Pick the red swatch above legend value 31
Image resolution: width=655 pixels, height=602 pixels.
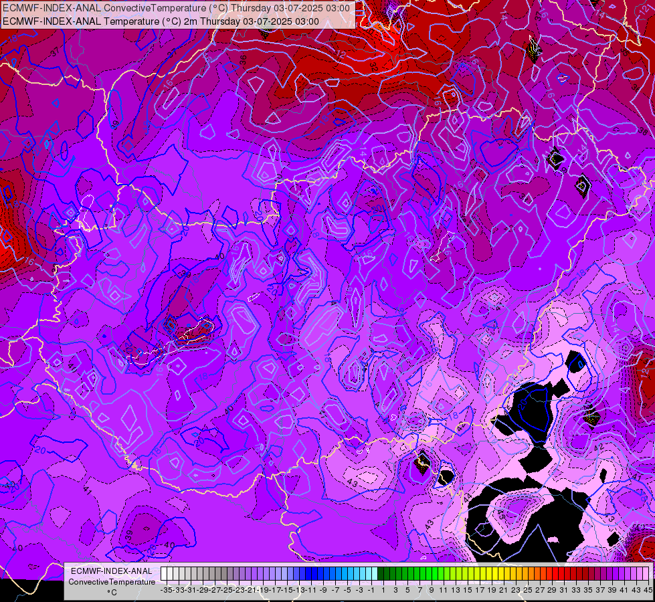[x=561, y=574]
